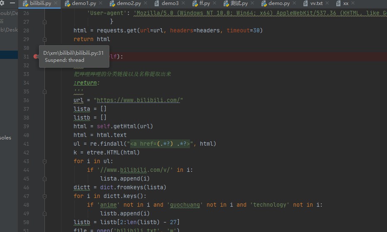Click the dict.fromkeys(lista) line
This screenshot has height=232, width=387.
tap(120, 187)
